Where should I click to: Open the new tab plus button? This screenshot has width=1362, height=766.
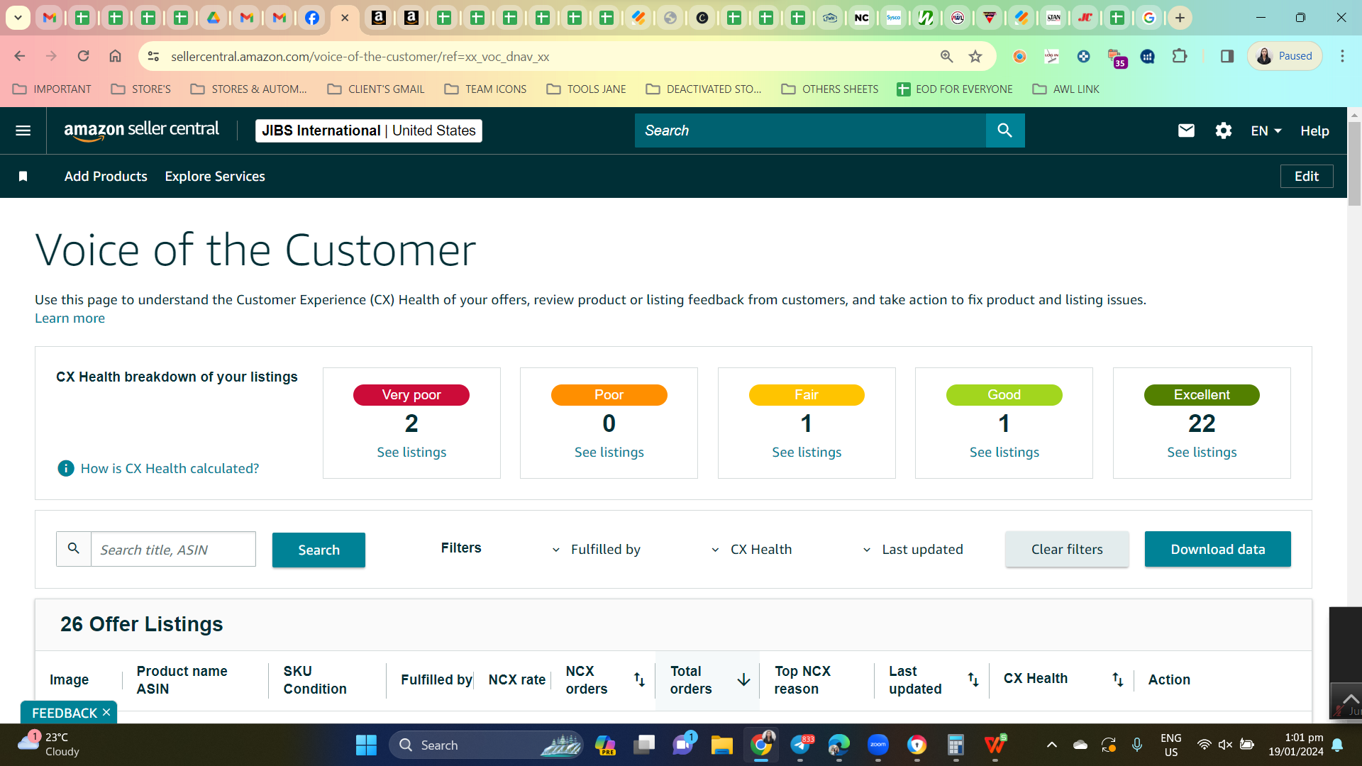click(x=1180, y=18)
